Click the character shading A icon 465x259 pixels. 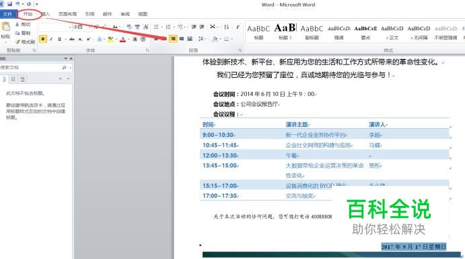pyautogui.click(x=135, y=39)
